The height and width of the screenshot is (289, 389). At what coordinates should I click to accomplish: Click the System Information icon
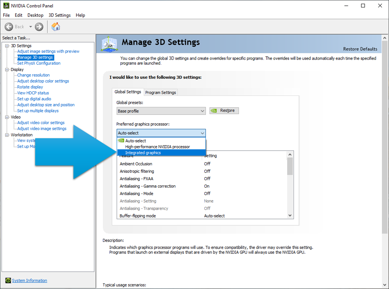(x=8, y=280)
